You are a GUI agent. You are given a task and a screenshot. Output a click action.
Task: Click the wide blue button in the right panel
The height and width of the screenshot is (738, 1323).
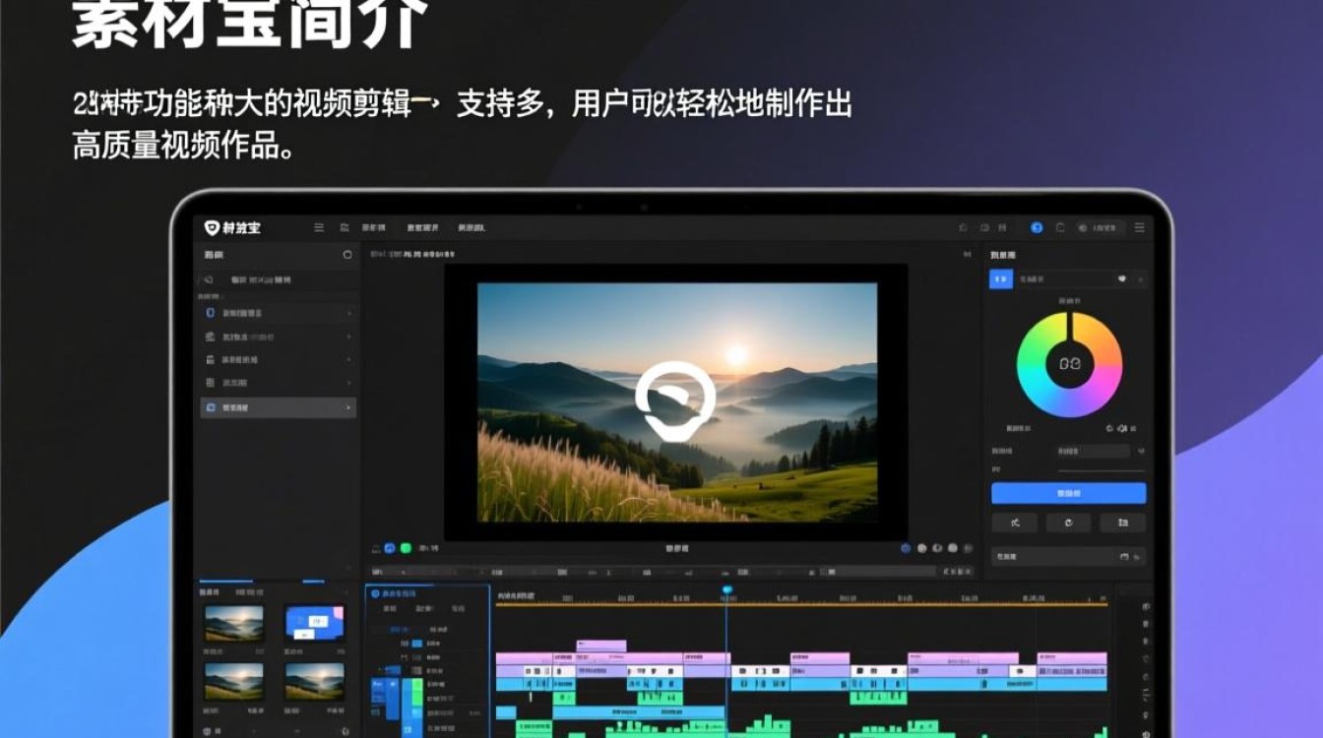[x=1068, y=493]
